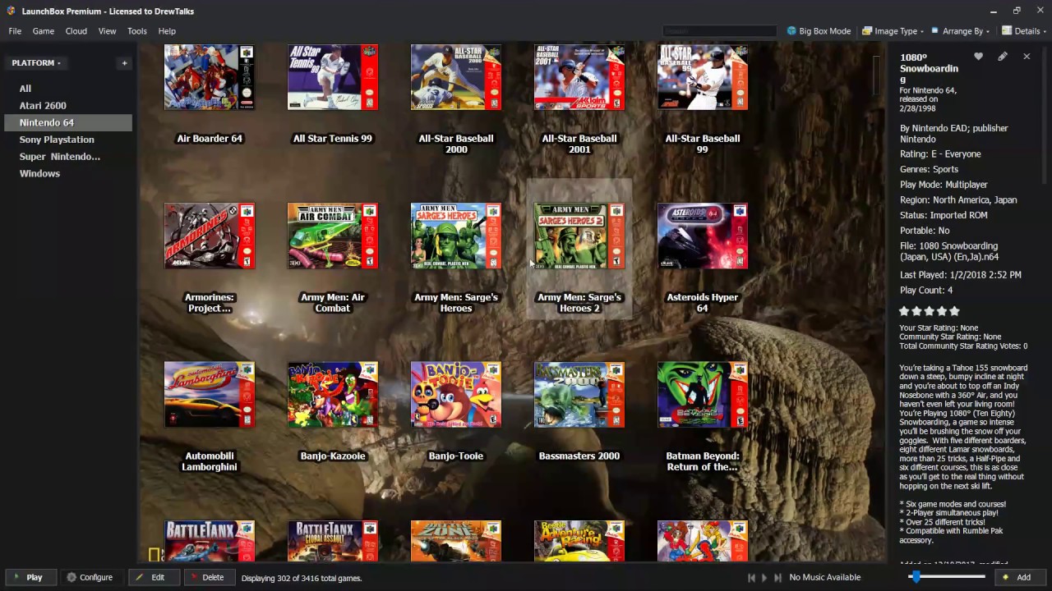The image size is (1052, 591).
Task: Open the Details view dropdown
Action: 1023,31
